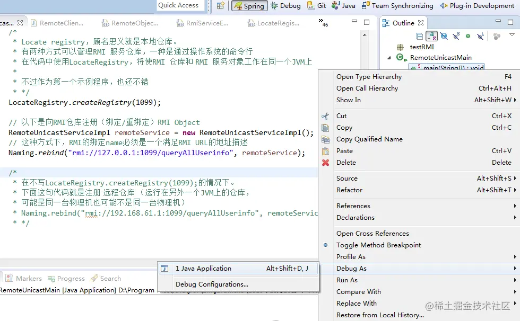Switch to the Java perspective

343,6
